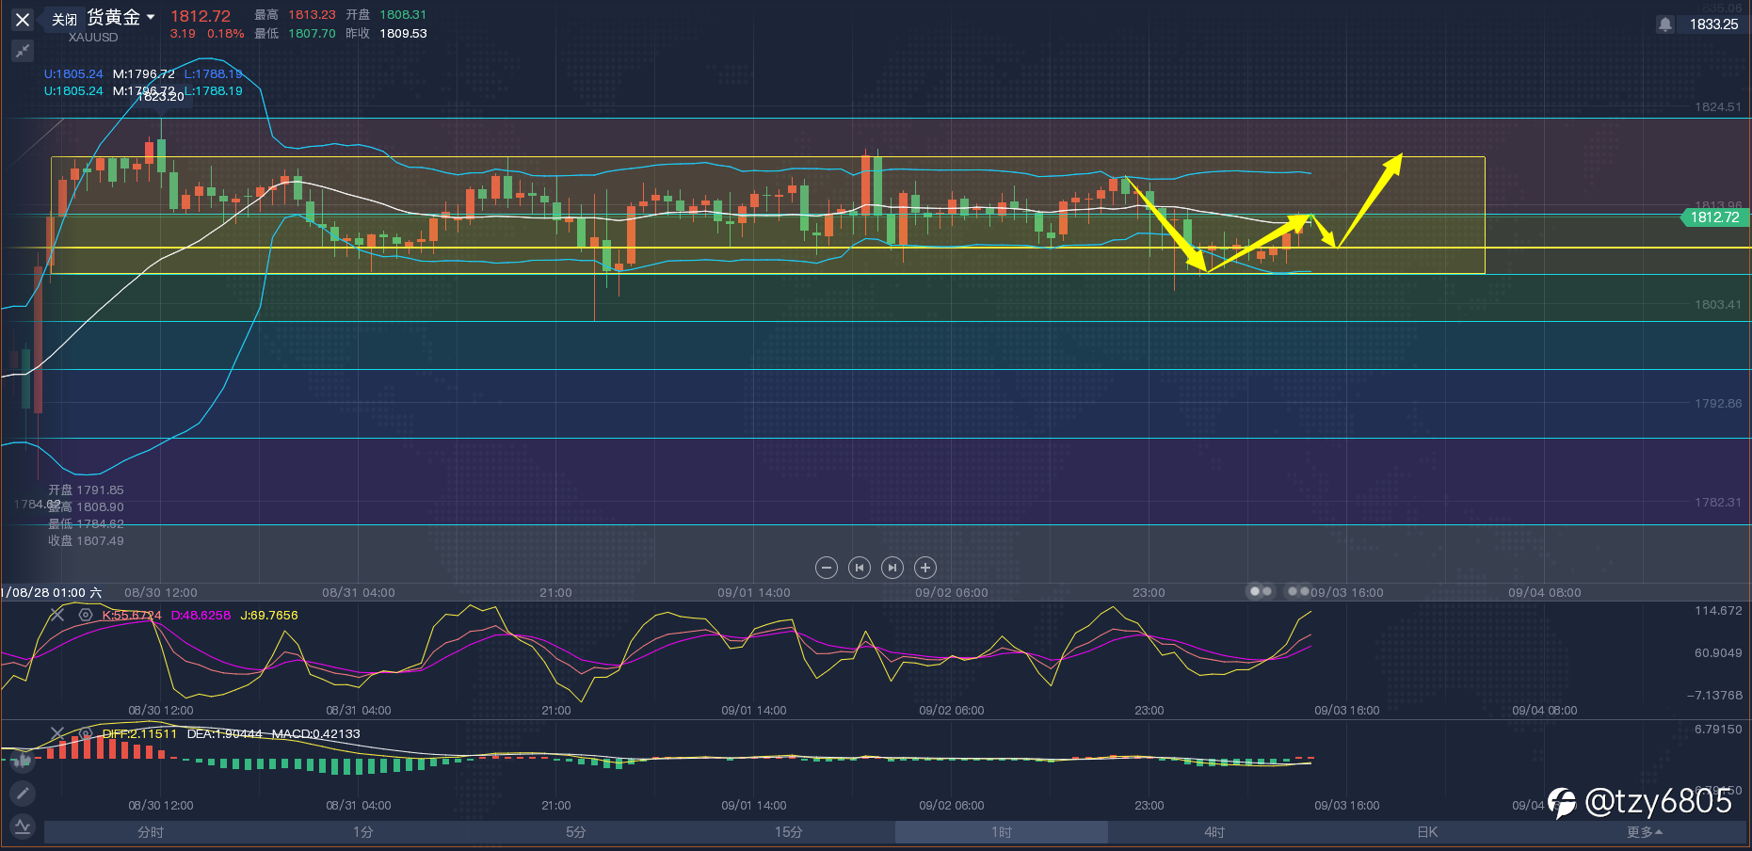
Task: Click the 1812.72 current price label
Action: pos(1713,217)
